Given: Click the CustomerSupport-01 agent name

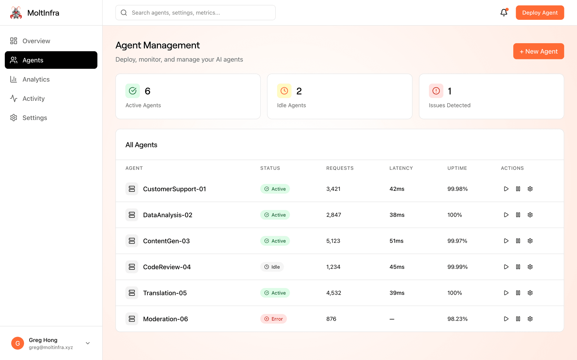Looking at the screenshot, I should pos(175,189).
